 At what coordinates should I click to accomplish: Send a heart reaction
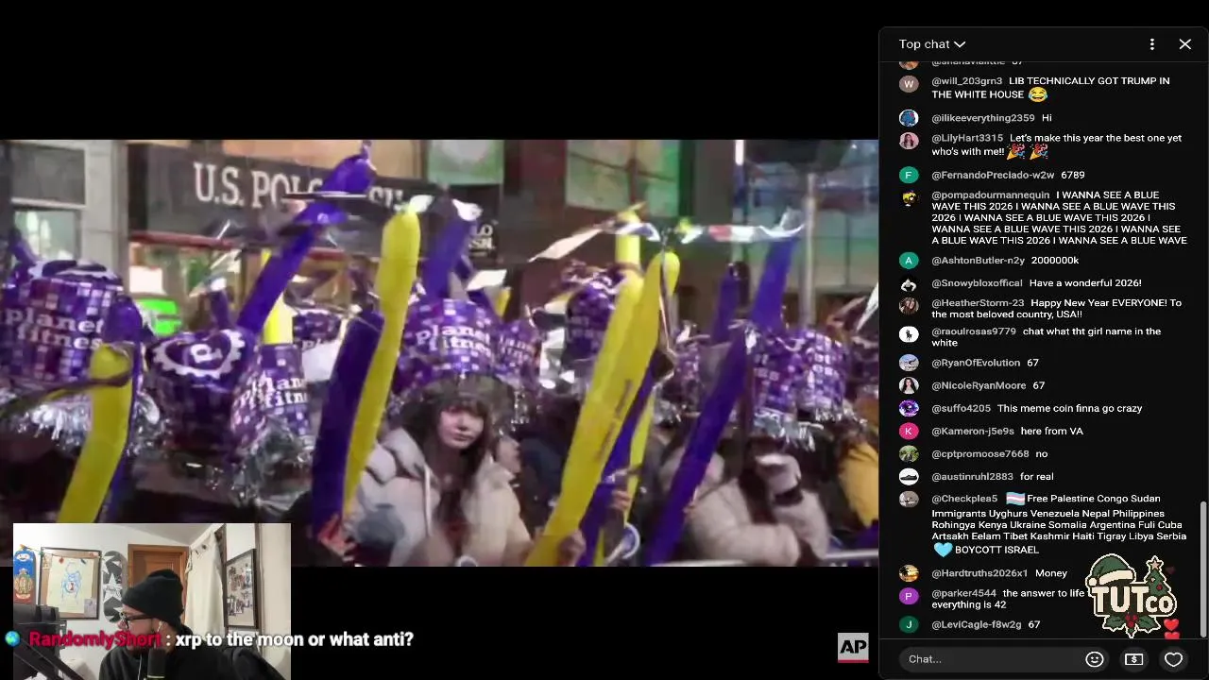click(x=1173, y=659)
